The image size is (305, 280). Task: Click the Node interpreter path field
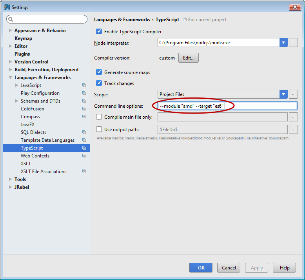pyautogui.click(x=218, y=43)
